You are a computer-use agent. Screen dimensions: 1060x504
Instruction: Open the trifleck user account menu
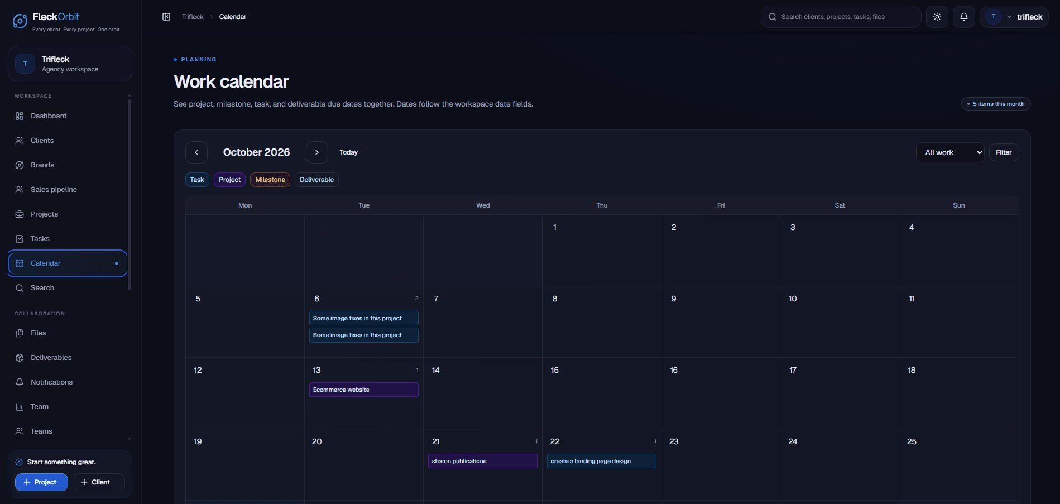click(x=1014, y=17)
